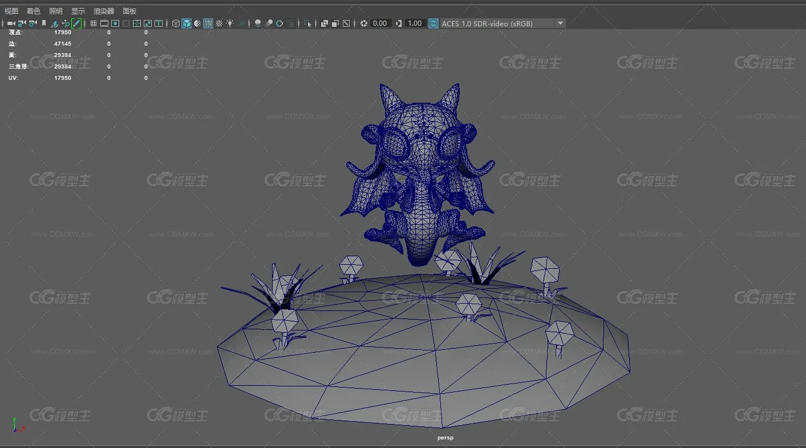This screenshot has width=806, height=448.
Task: Click the dragon wireframe model
Action: point(419,174)
